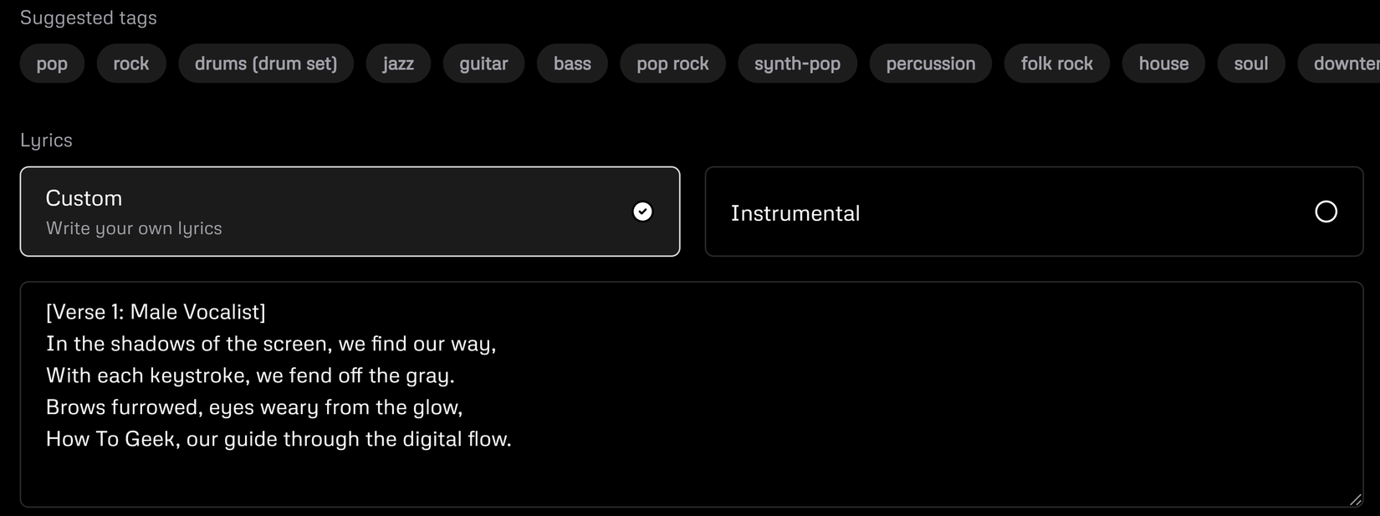This screenshot has height=516, width=1380.
Task: Add the "pop rock" tag
Action: click(x=672, y=63)
